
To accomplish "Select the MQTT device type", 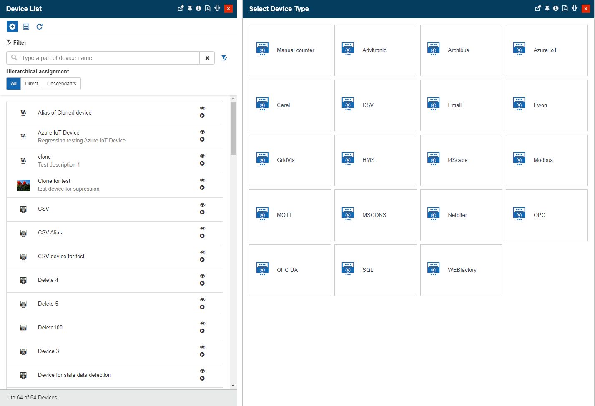I will [x=290, y=215].
